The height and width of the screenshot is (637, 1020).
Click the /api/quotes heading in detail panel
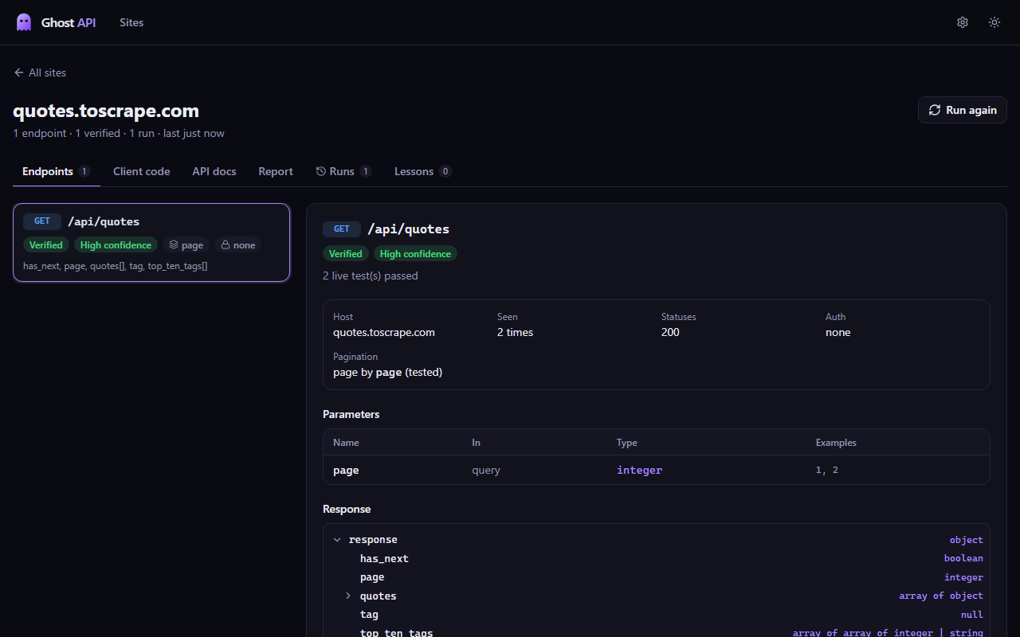coord(408,229)
